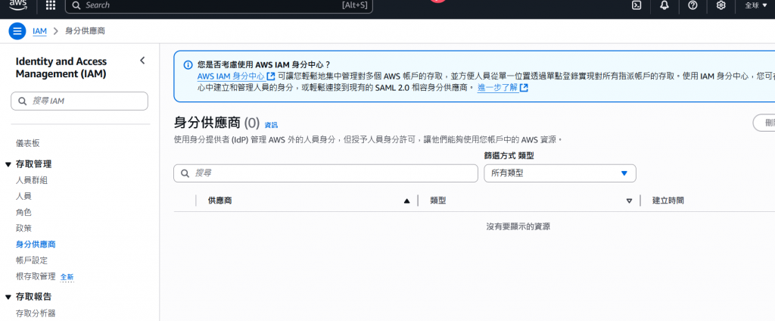This screenshot has width=775, height=321.
Task: Open 存取分析器 in sidebar
Action: (36, 313)
